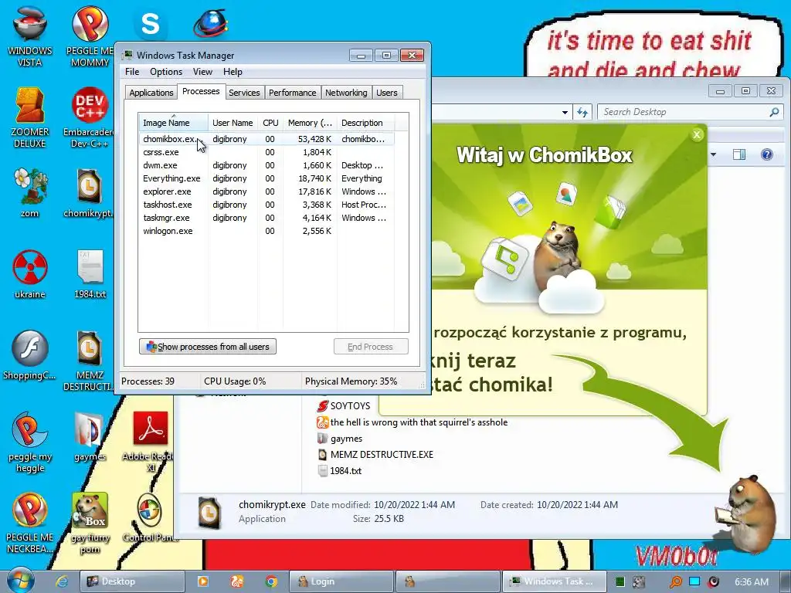Select chomikrypt desktop icon
The image size is (791, 593).
coord(90,192)
